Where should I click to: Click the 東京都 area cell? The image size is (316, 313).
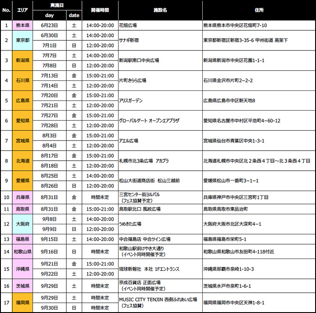click(22, 40)
